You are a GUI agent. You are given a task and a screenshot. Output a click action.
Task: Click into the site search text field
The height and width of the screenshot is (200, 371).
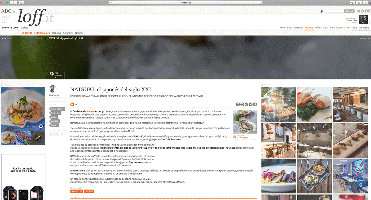coord(334,11)
